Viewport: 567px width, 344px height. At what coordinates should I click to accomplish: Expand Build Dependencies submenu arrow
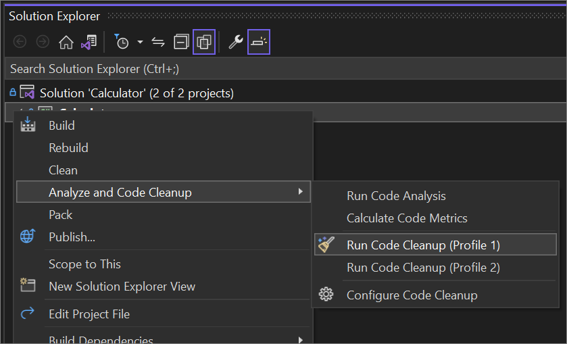point(300,340)
